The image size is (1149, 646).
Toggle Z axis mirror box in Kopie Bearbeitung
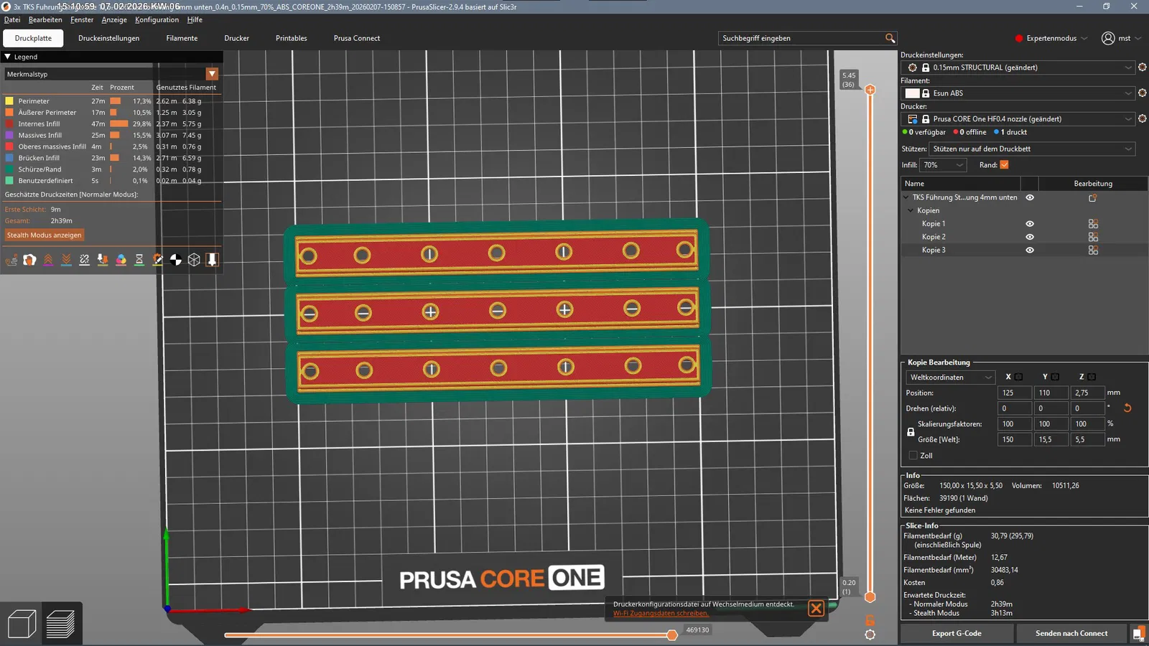(x=1092, y=377)
